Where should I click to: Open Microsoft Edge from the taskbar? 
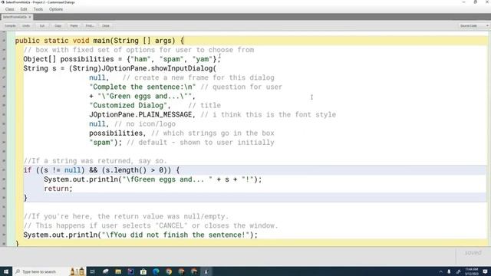pyautogui.click(x=156, y=271)
